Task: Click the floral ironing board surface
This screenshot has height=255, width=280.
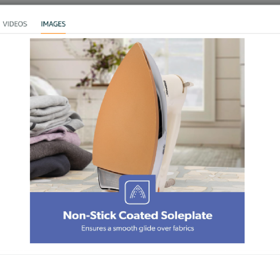Action: coord(200,178)
